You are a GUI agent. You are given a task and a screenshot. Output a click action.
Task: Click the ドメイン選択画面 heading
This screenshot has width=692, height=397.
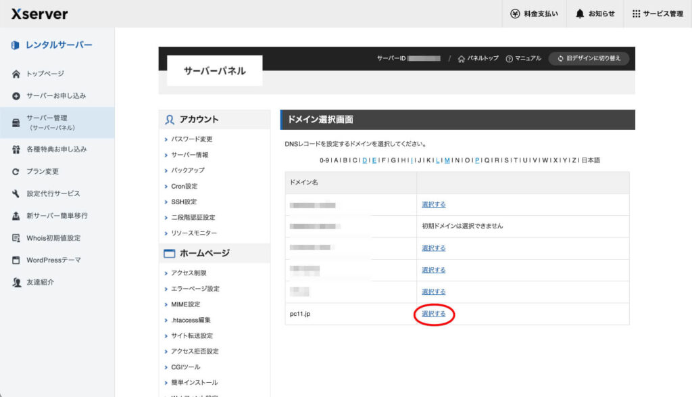click(x=320, y=120)
